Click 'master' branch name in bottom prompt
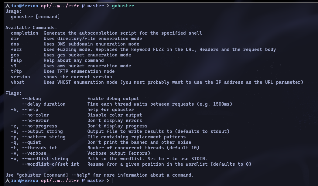The image size is (318, 186). [96, 181]
